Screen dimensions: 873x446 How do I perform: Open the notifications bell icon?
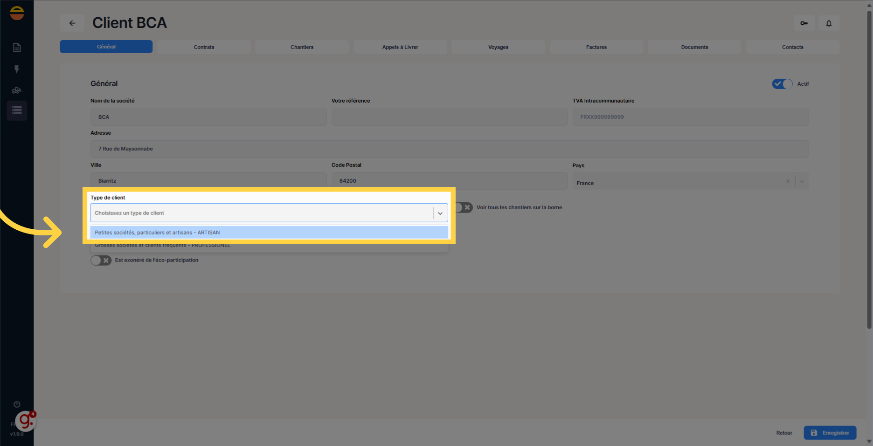coord(829,23)
